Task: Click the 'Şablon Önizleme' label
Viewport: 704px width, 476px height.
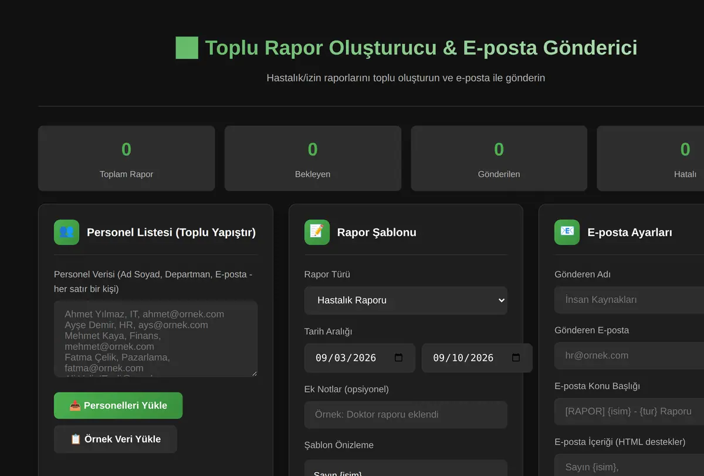Action: [x=339, y=445]
